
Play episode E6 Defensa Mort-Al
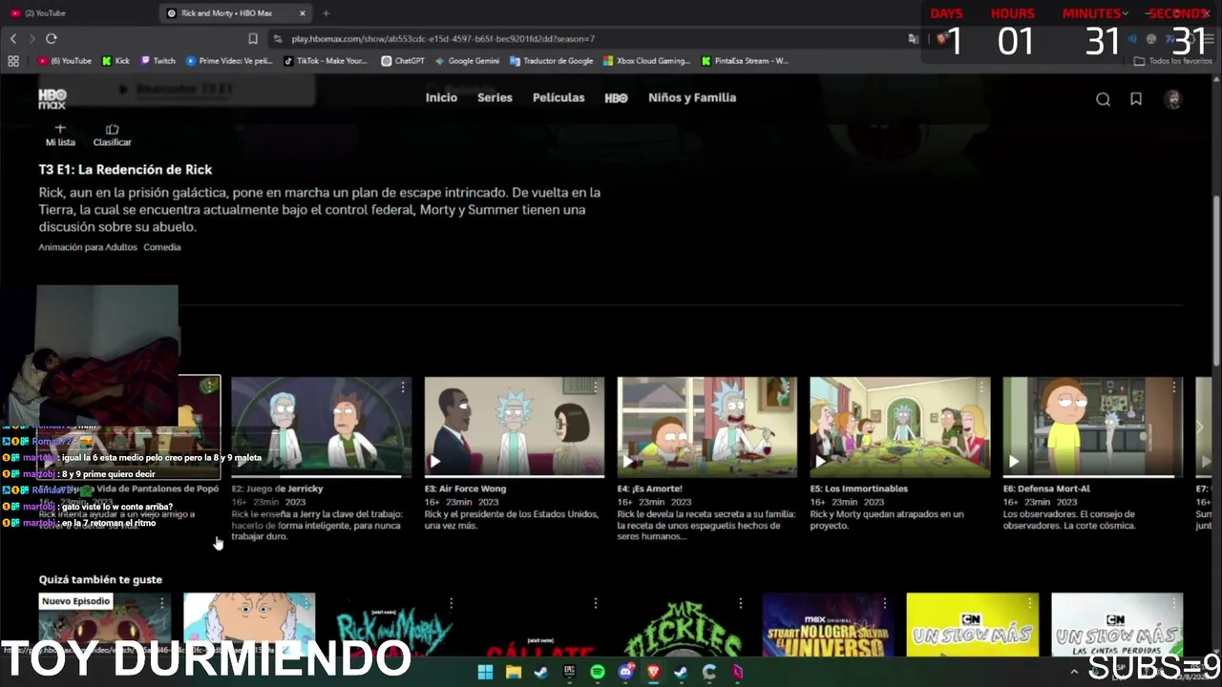pos(1013,462)
